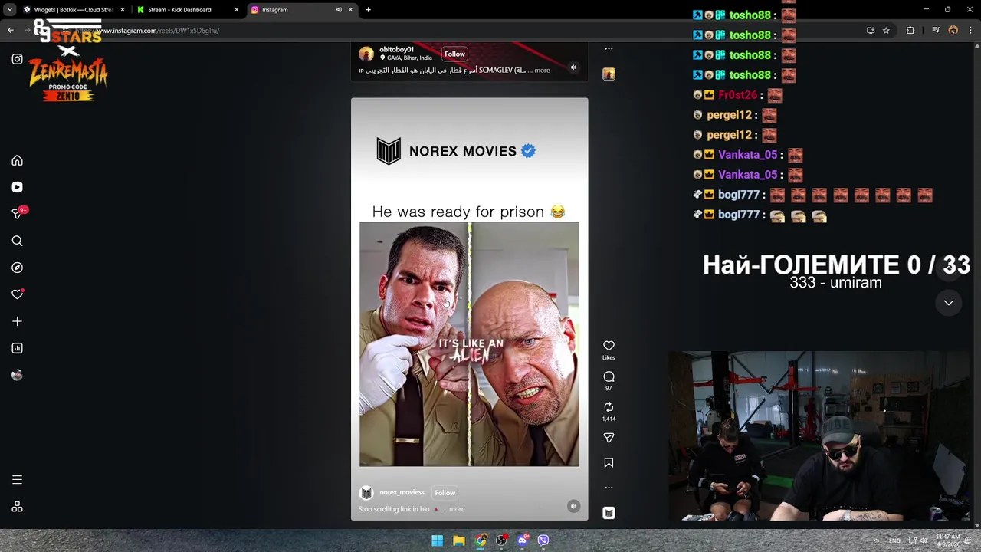Expand 'more' on Norex Movies caption
The width and height of the screenshot is (981, 552).
457,509
